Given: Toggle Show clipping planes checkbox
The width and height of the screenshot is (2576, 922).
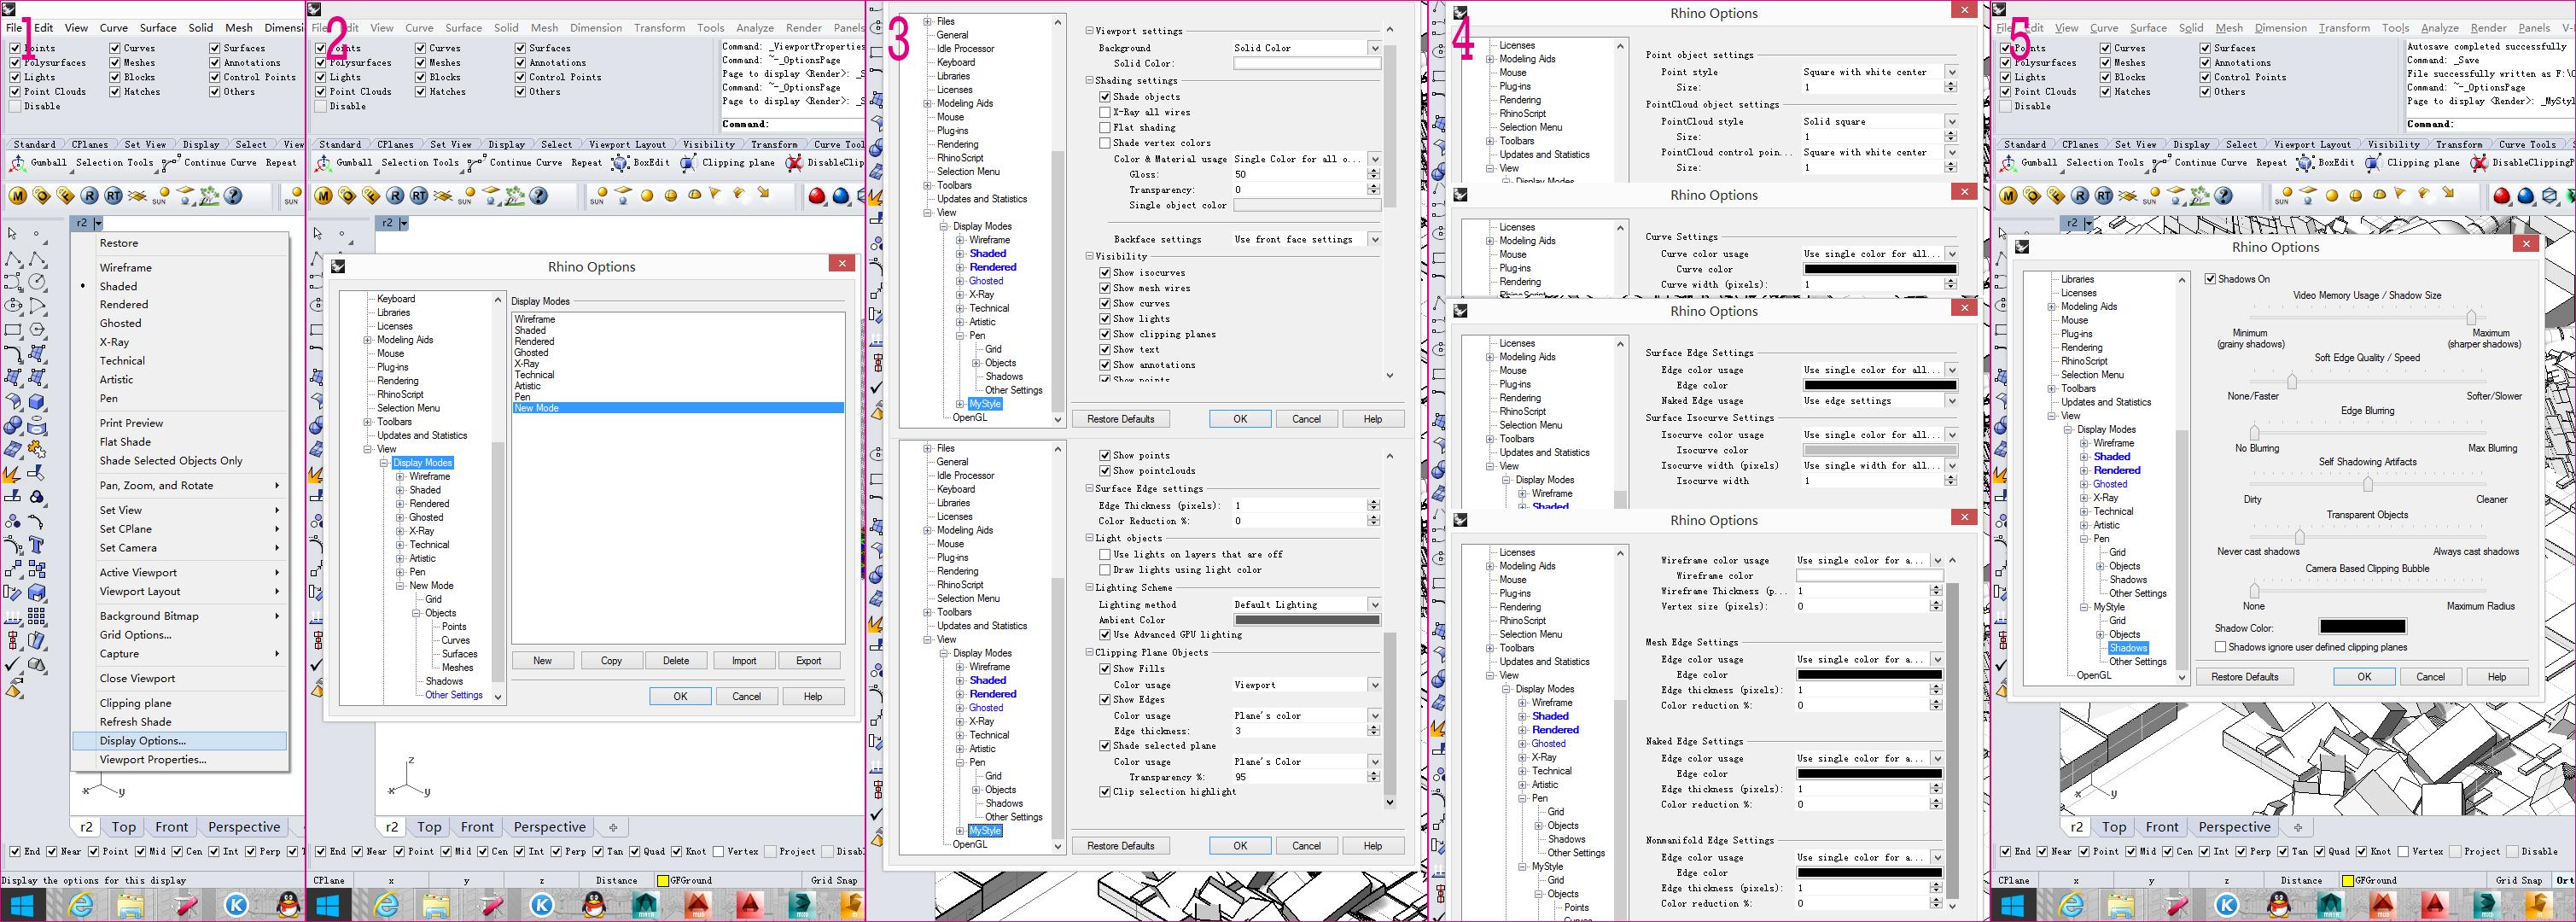Looking at the screenshot, I should click(1105, 334).
